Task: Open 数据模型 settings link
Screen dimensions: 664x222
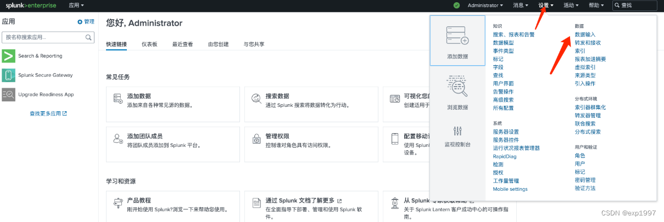Action: tap(504, 43)
